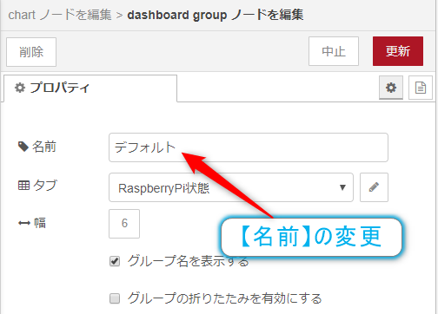438x314 pixels.
Task: Select the プロパティ tab
Action: coord(90,88)
